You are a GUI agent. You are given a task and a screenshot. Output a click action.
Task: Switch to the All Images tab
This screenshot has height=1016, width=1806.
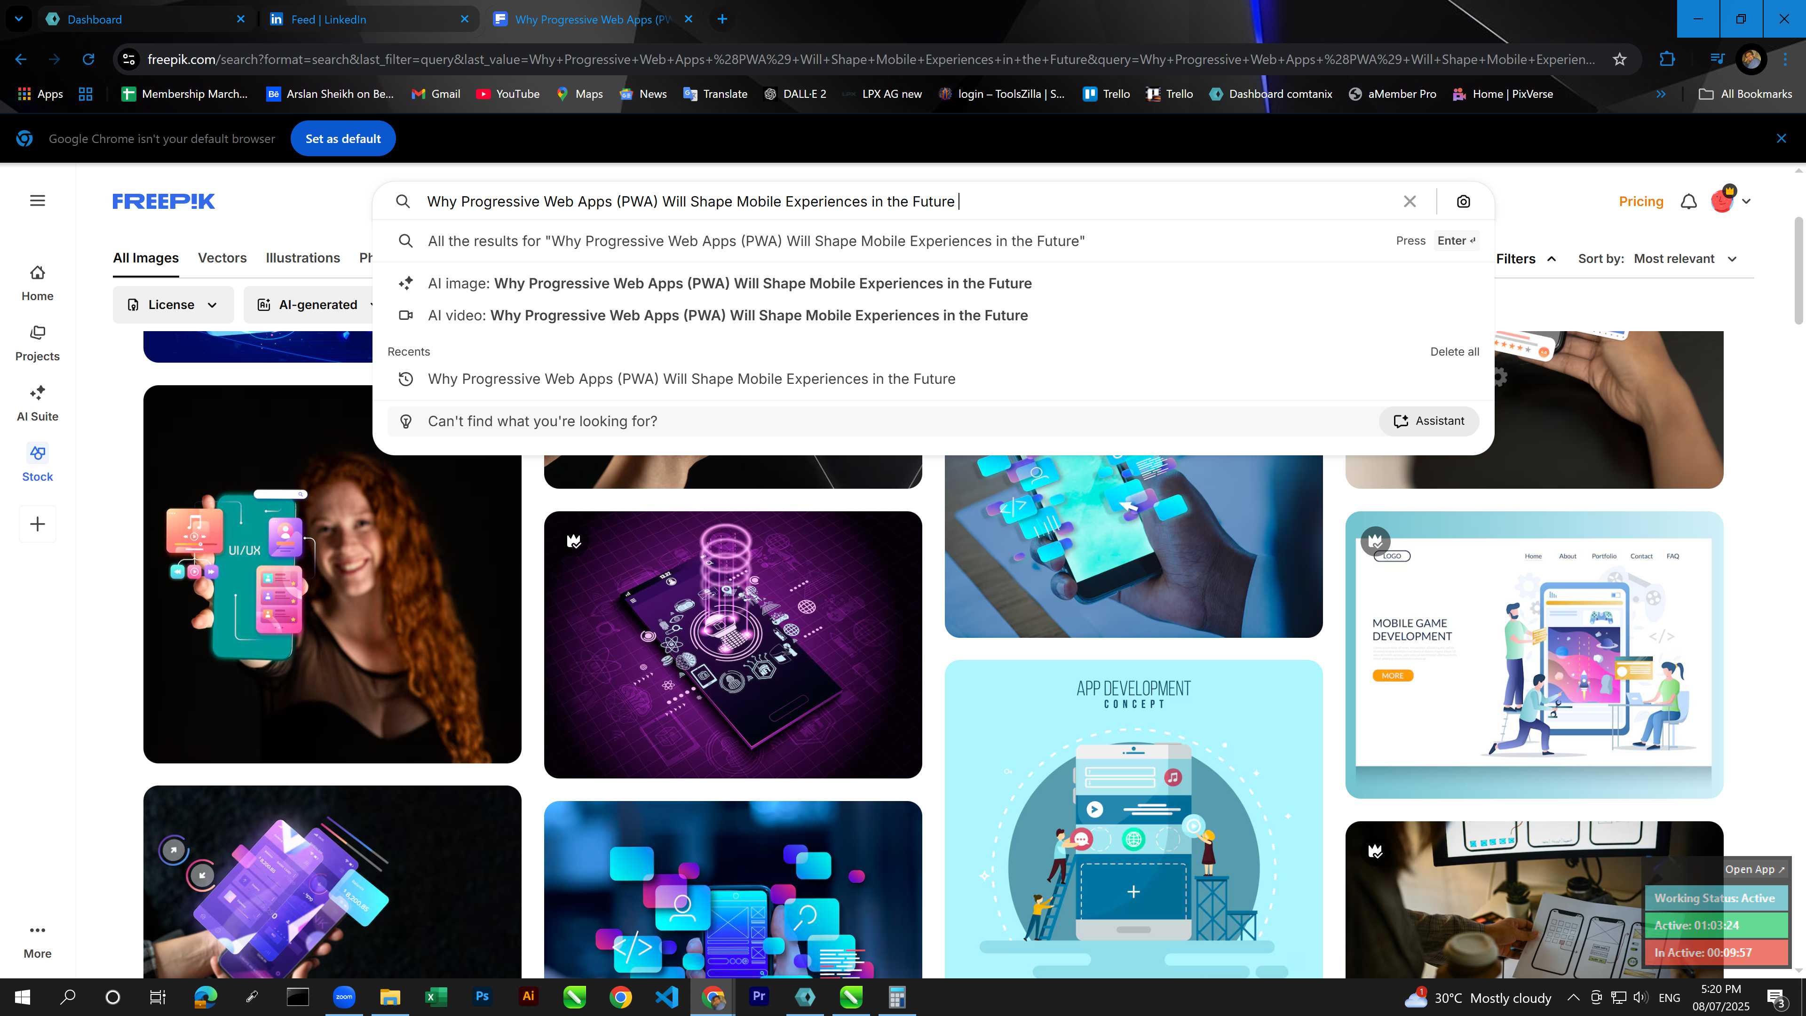point(146,258)
